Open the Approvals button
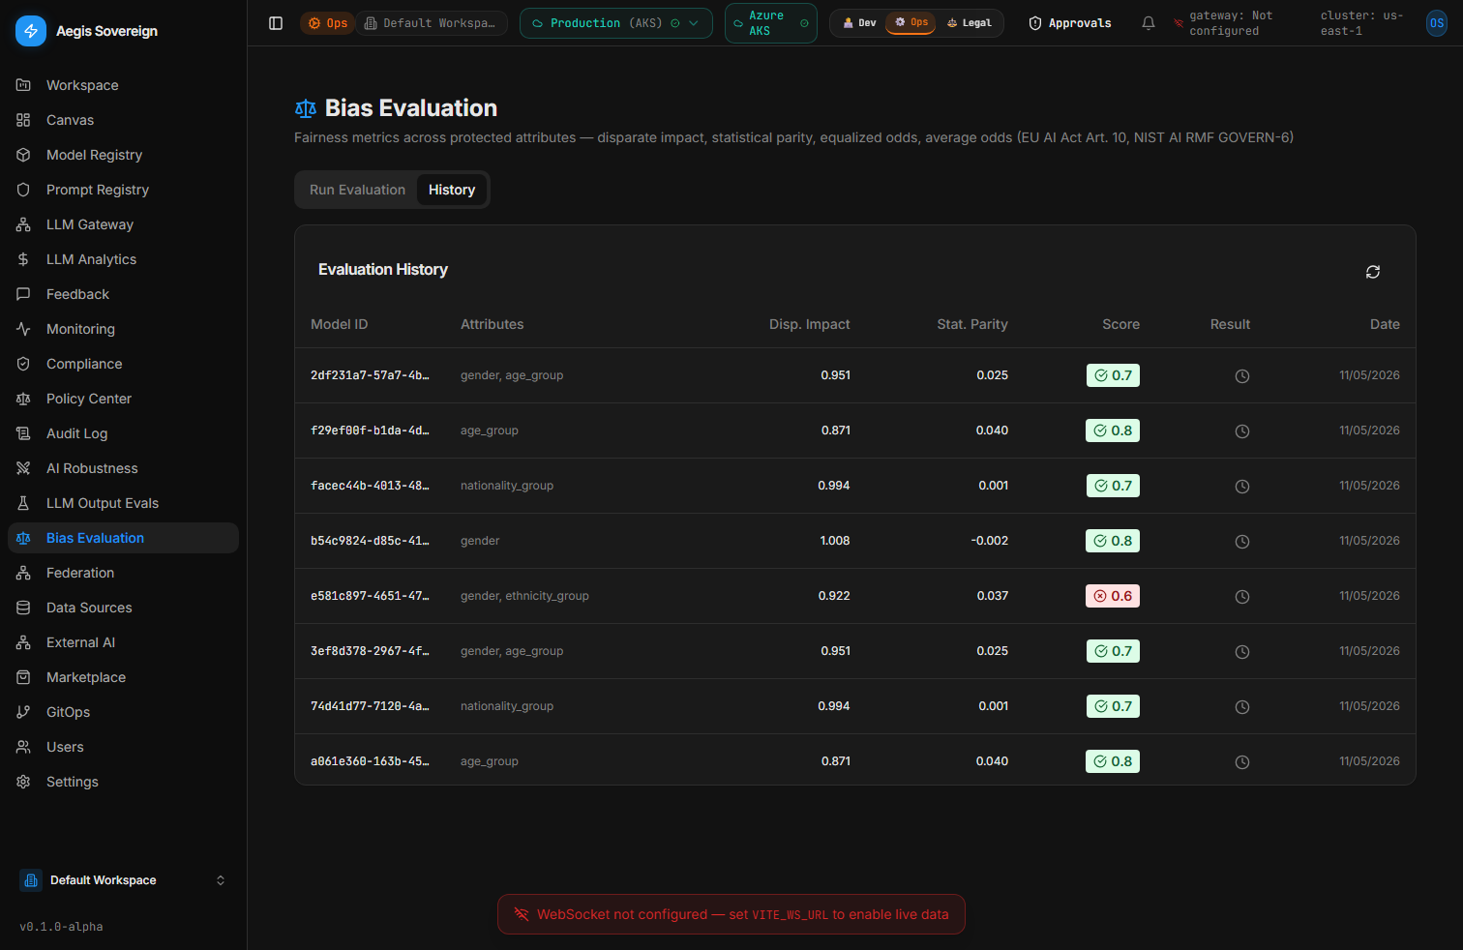 (x=1070, y=23)
